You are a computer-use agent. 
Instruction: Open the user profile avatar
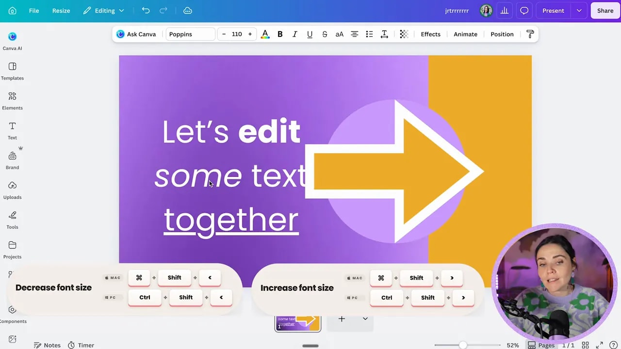[x=486, y=11]
